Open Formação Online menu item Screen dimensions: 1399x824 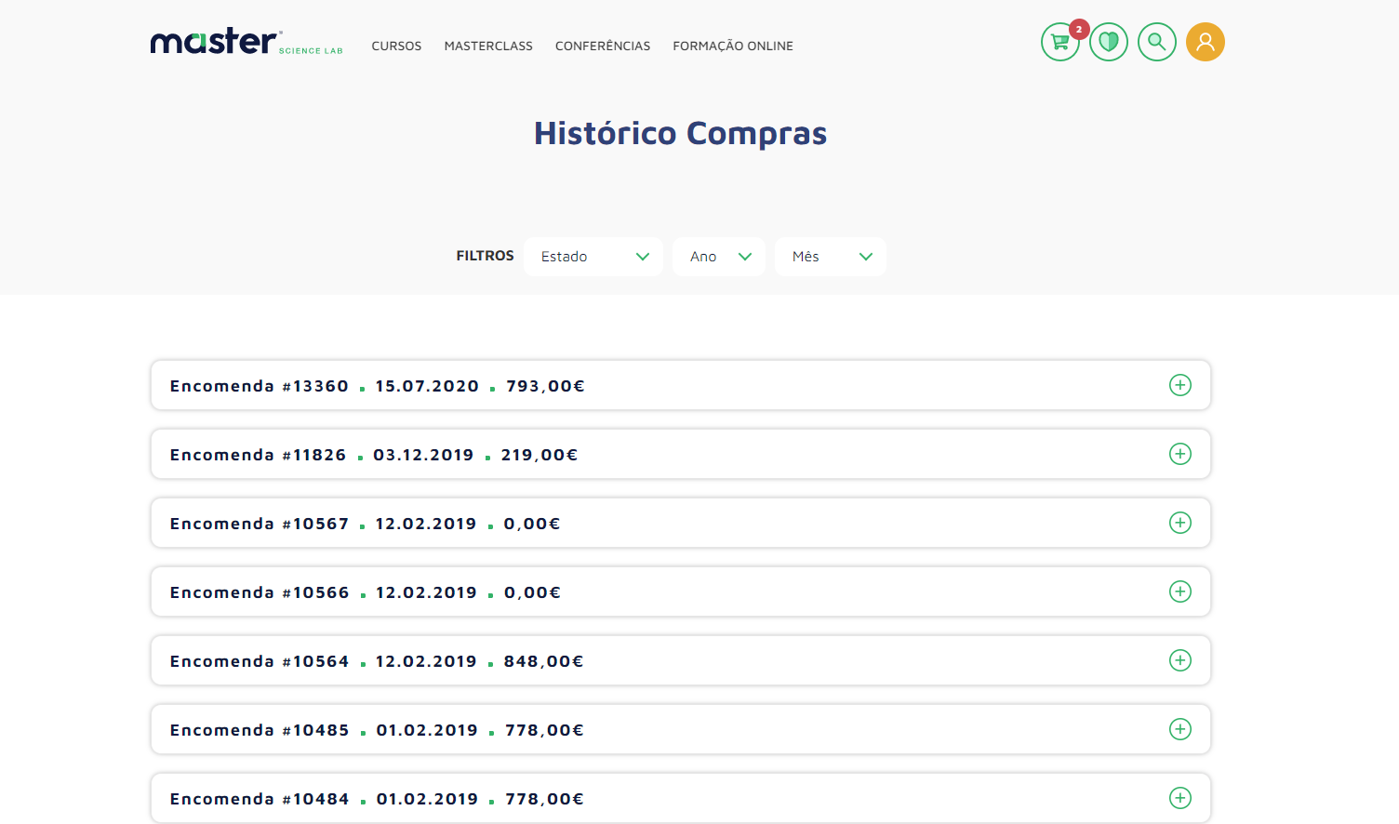click(x=733, y=46)
